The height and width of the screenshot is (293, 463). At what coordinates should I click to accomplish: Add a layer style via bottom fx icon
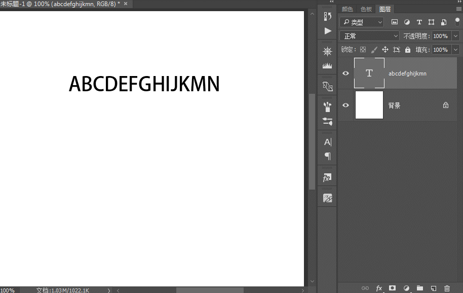click(379, 288)
